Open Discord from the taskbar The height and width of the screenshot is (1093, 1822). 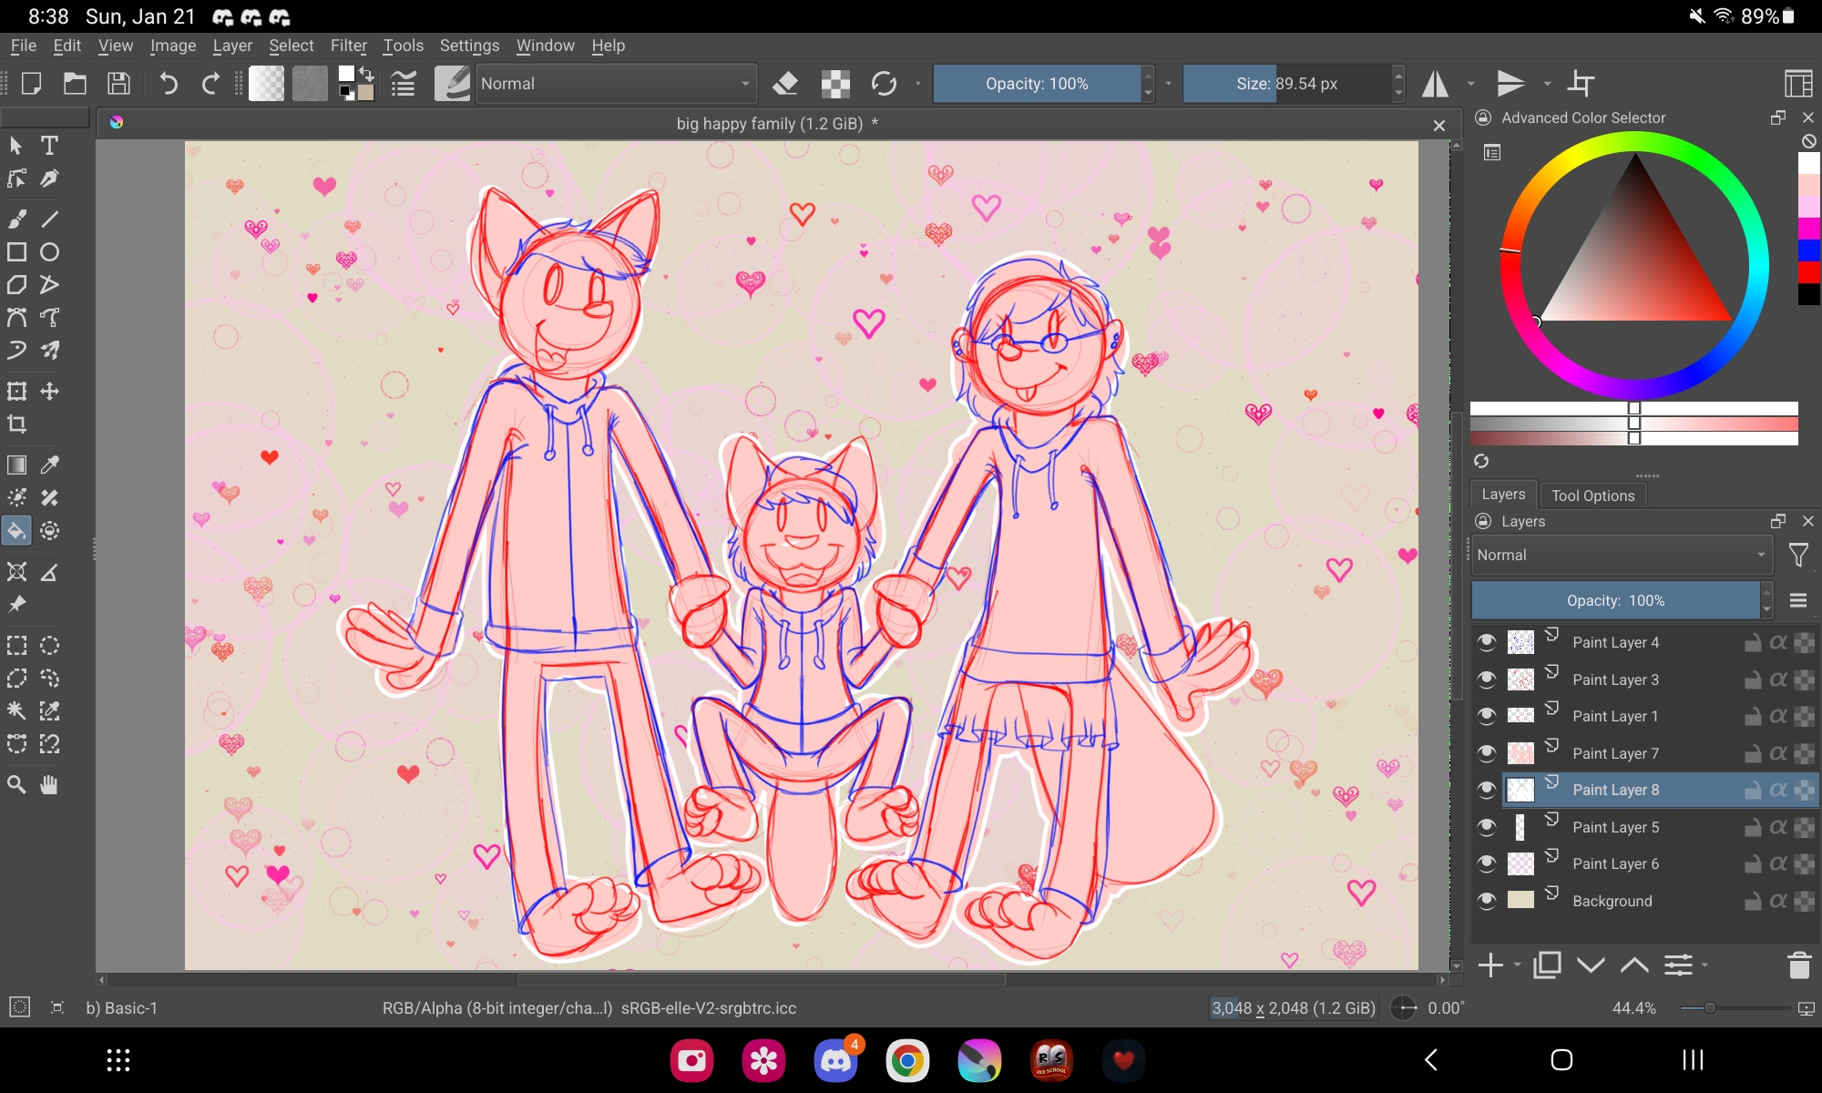point(834,1060)
